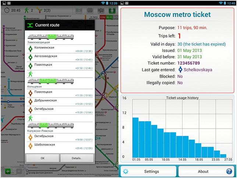This screenshot has width=237, height=178.
Task: Click the About question mark icon
Action: coord(229,171)
